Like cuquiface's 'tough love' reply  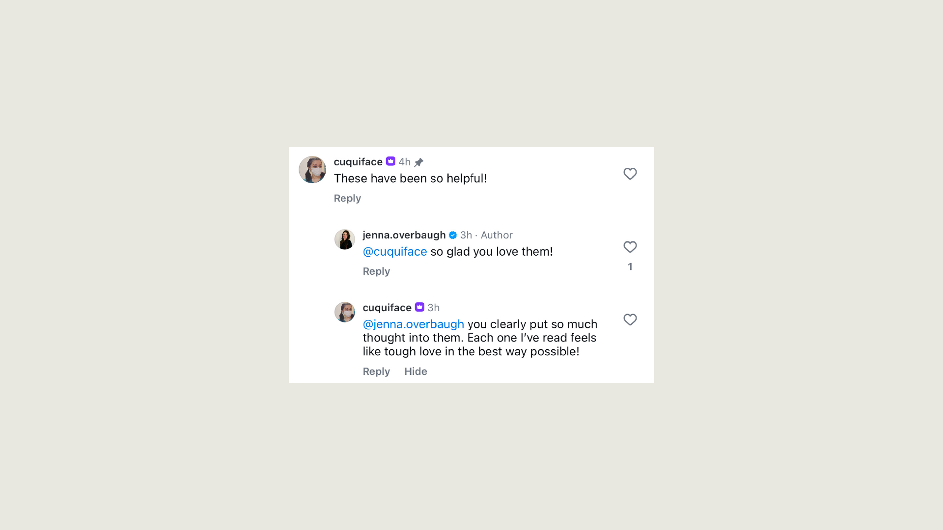(x=630, y=319)
